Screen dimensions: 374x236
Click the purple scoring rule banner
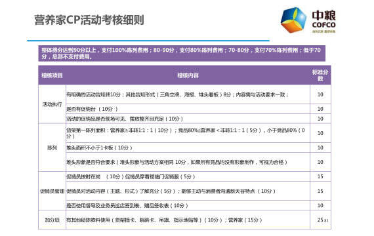[182, 53]
